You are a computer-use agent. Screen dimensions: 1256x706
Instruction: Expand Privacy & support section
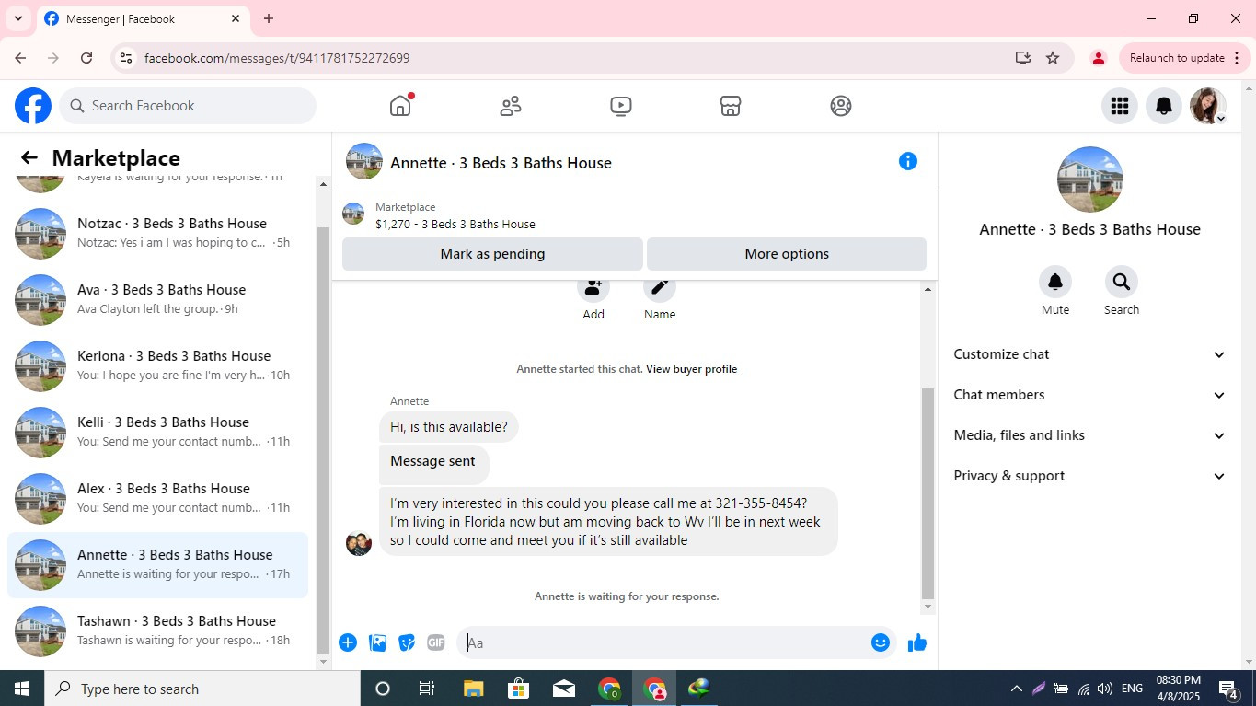coord(1089,476)
